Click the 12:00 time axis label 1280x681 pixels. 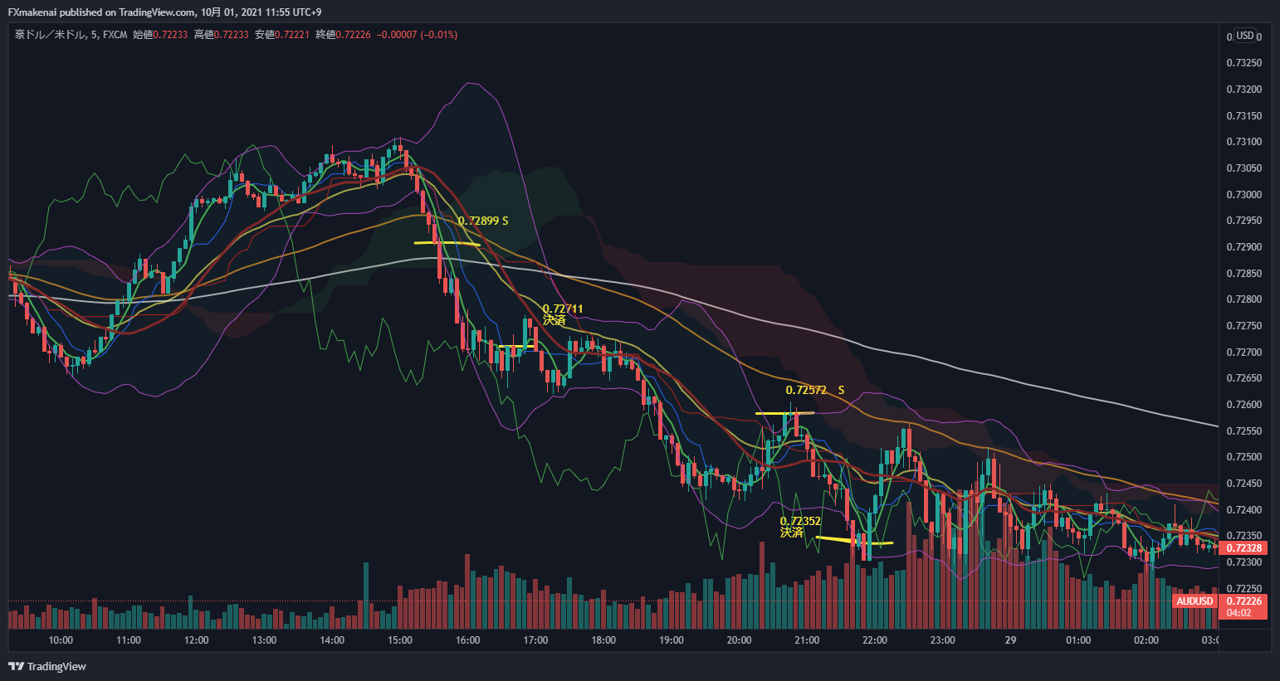(x=197, y=640)
